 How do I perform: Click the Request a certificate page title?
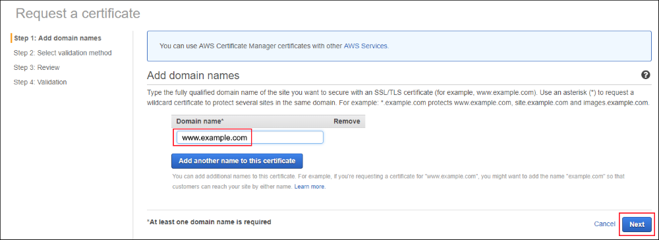tap(78, 13)
